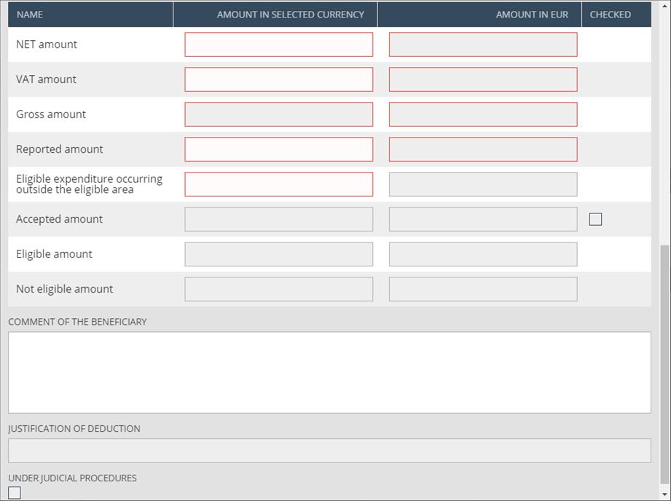Click the NET amount selected currency field
Image resolution: width=671 pixels, height=501 pixels.
(278, 44)
